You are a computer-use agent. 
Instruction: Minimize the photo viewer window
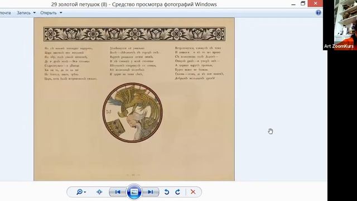293,4
